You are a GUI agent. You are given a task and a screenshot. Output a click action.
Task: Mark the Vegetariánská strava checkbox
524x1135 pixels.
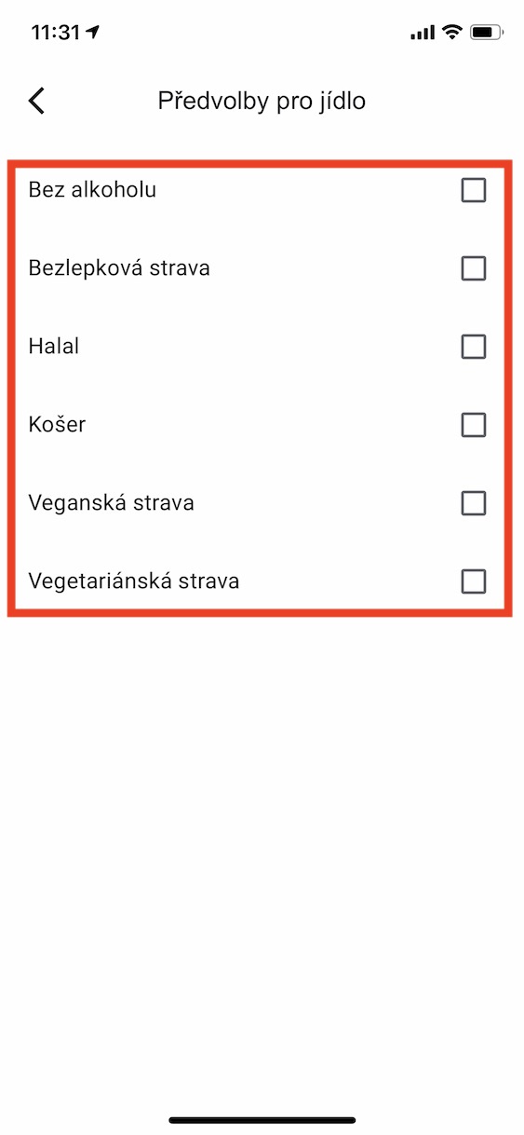(474, 582)
